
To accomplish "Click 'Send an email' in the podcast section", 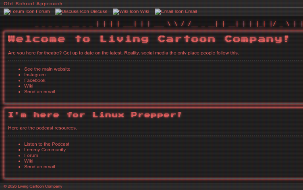I will coord(39,167).
